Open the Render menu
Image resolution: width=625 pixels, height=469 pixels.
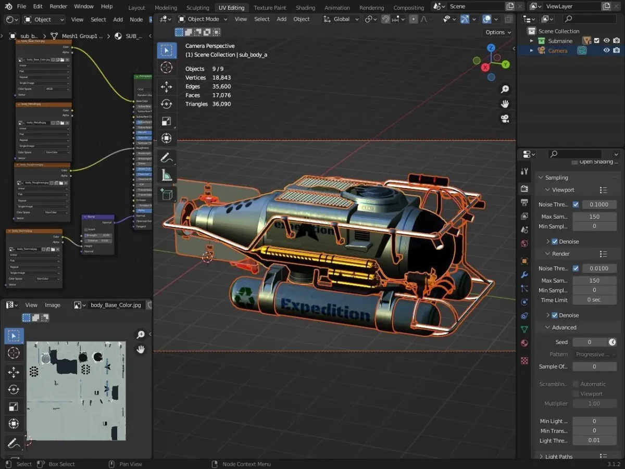(x=58, y=6)
